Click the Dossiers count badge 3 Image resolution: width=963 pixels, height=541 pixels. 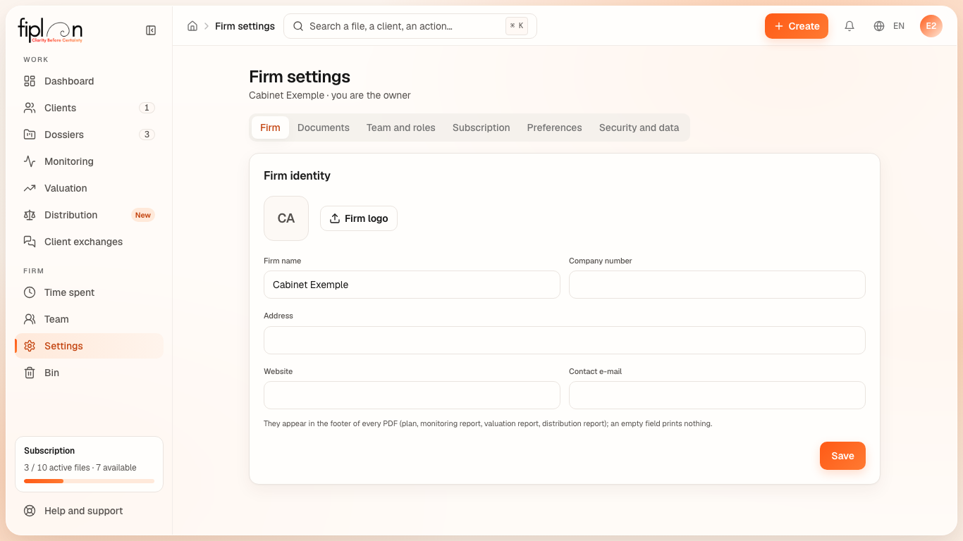[x=147, y=135]
